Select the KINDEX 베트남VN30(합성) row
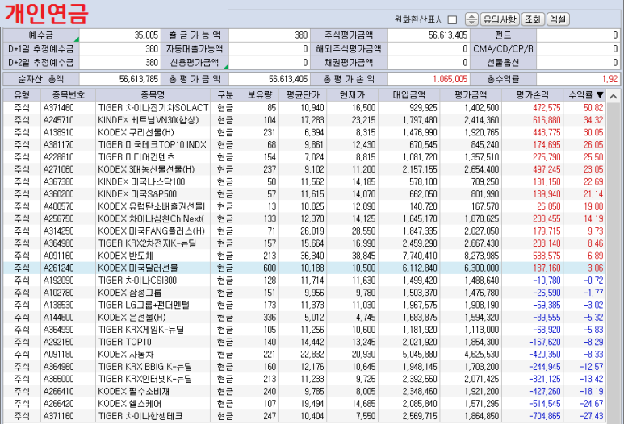 (304, 120)
